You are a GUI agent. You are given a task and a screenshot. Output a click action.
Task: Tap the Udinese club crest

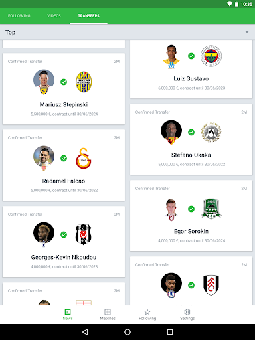pyautogui.click(x=211, y=132)
